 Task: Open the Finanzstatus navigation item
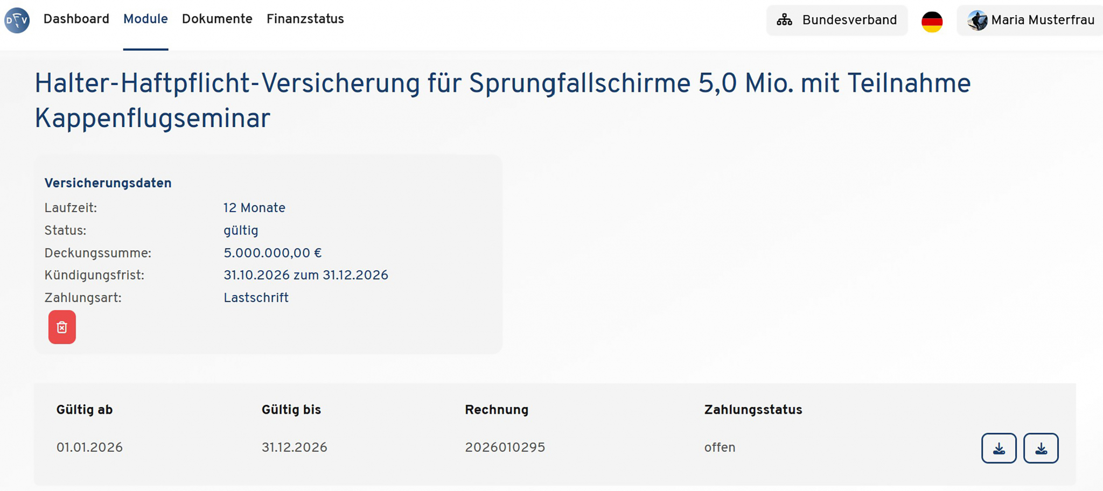[305, 19]
